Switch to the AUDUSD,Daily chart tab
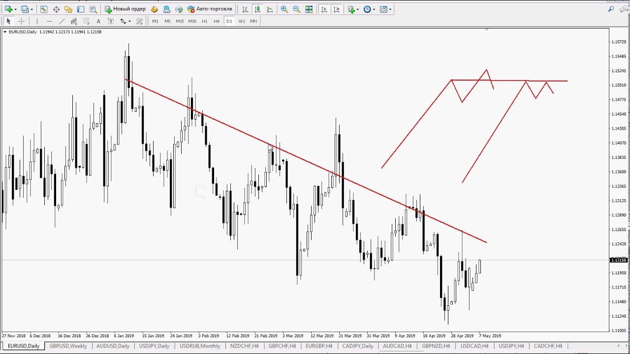 point(113,346)
